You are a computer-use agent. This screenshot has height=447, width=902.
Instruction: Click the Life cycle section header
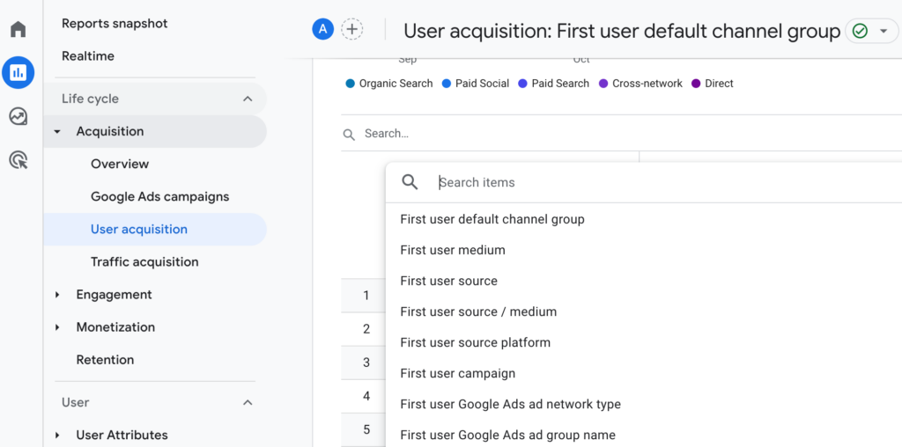155,99
